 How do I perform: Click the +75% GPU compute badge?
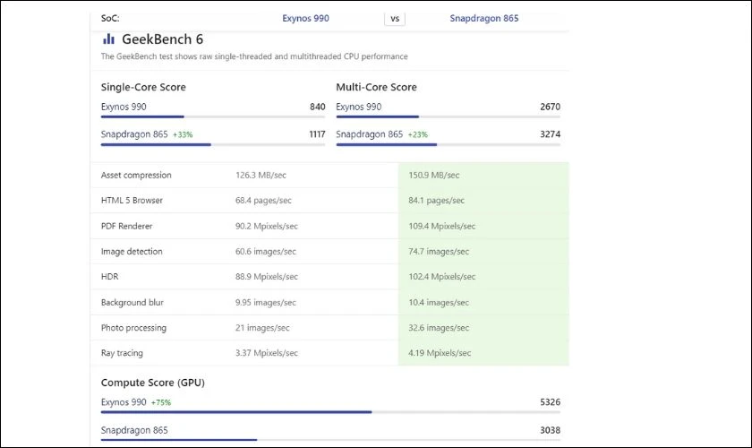click(161, 402)
